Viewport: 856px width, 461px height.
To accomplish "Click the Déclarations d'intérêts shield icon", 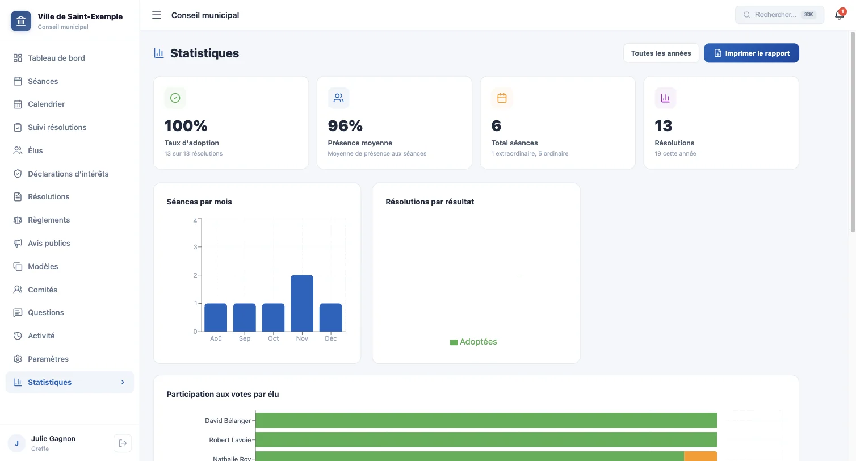I will click(18, 174).
